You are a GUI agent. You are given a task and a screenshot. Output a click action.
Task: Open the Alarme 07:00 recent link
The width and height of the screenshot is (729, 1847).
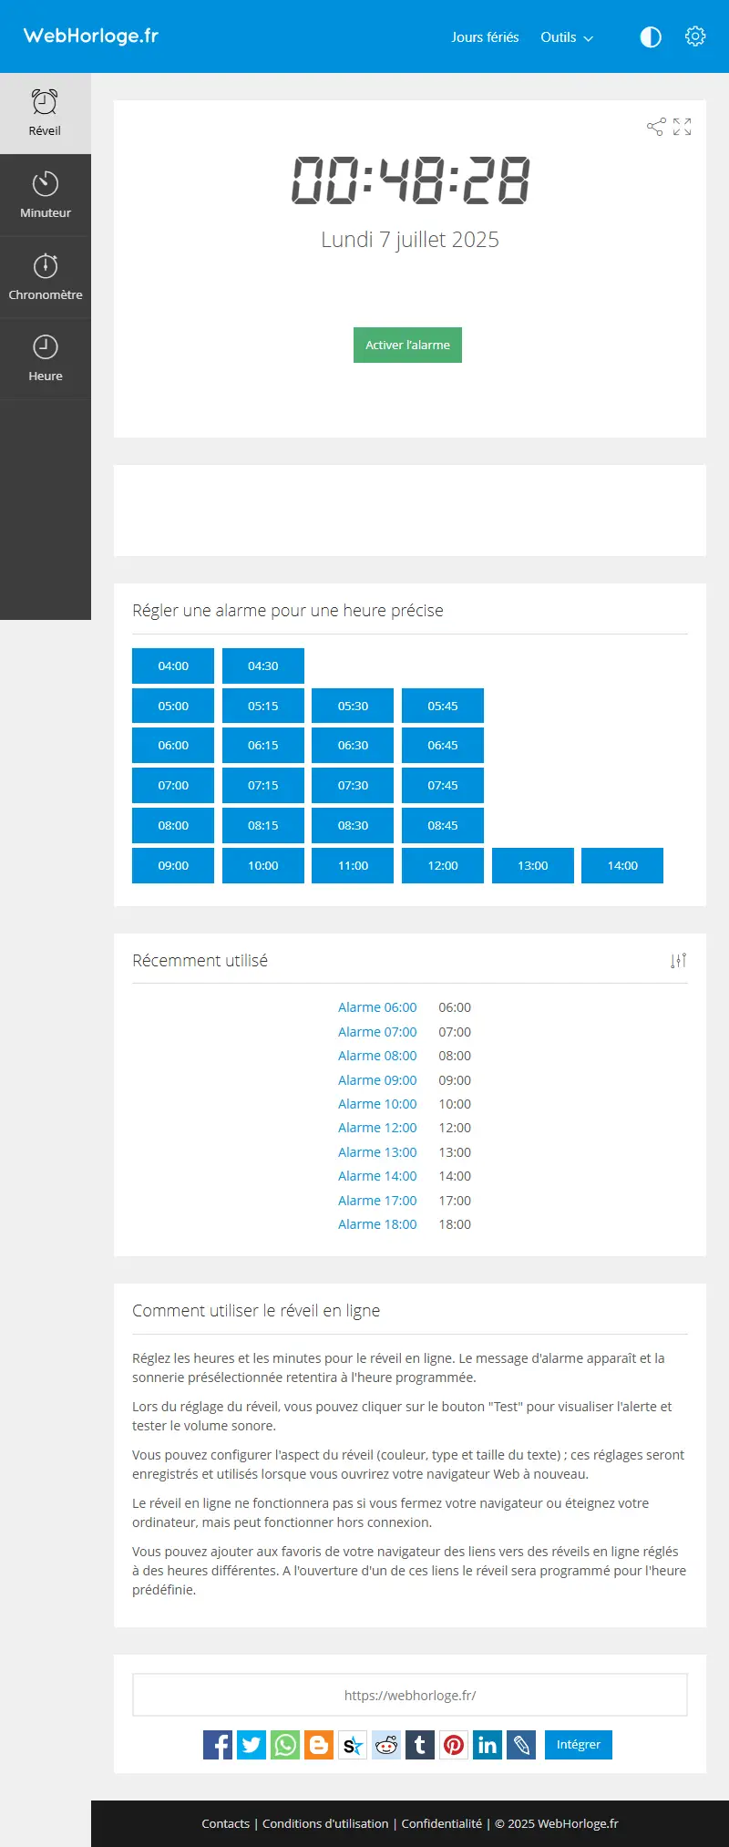pos(377,1032)
